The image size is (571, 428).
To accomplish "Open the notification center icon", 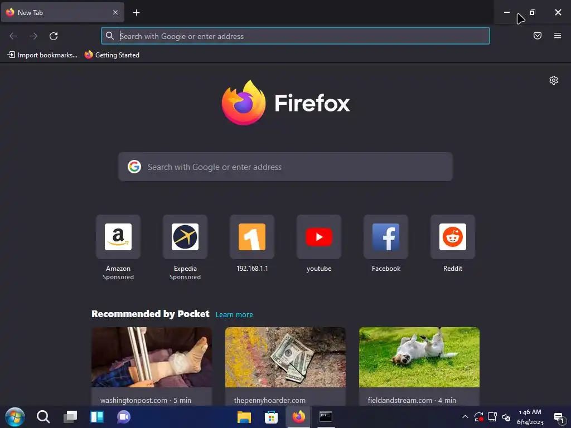I will click(559, 417).
